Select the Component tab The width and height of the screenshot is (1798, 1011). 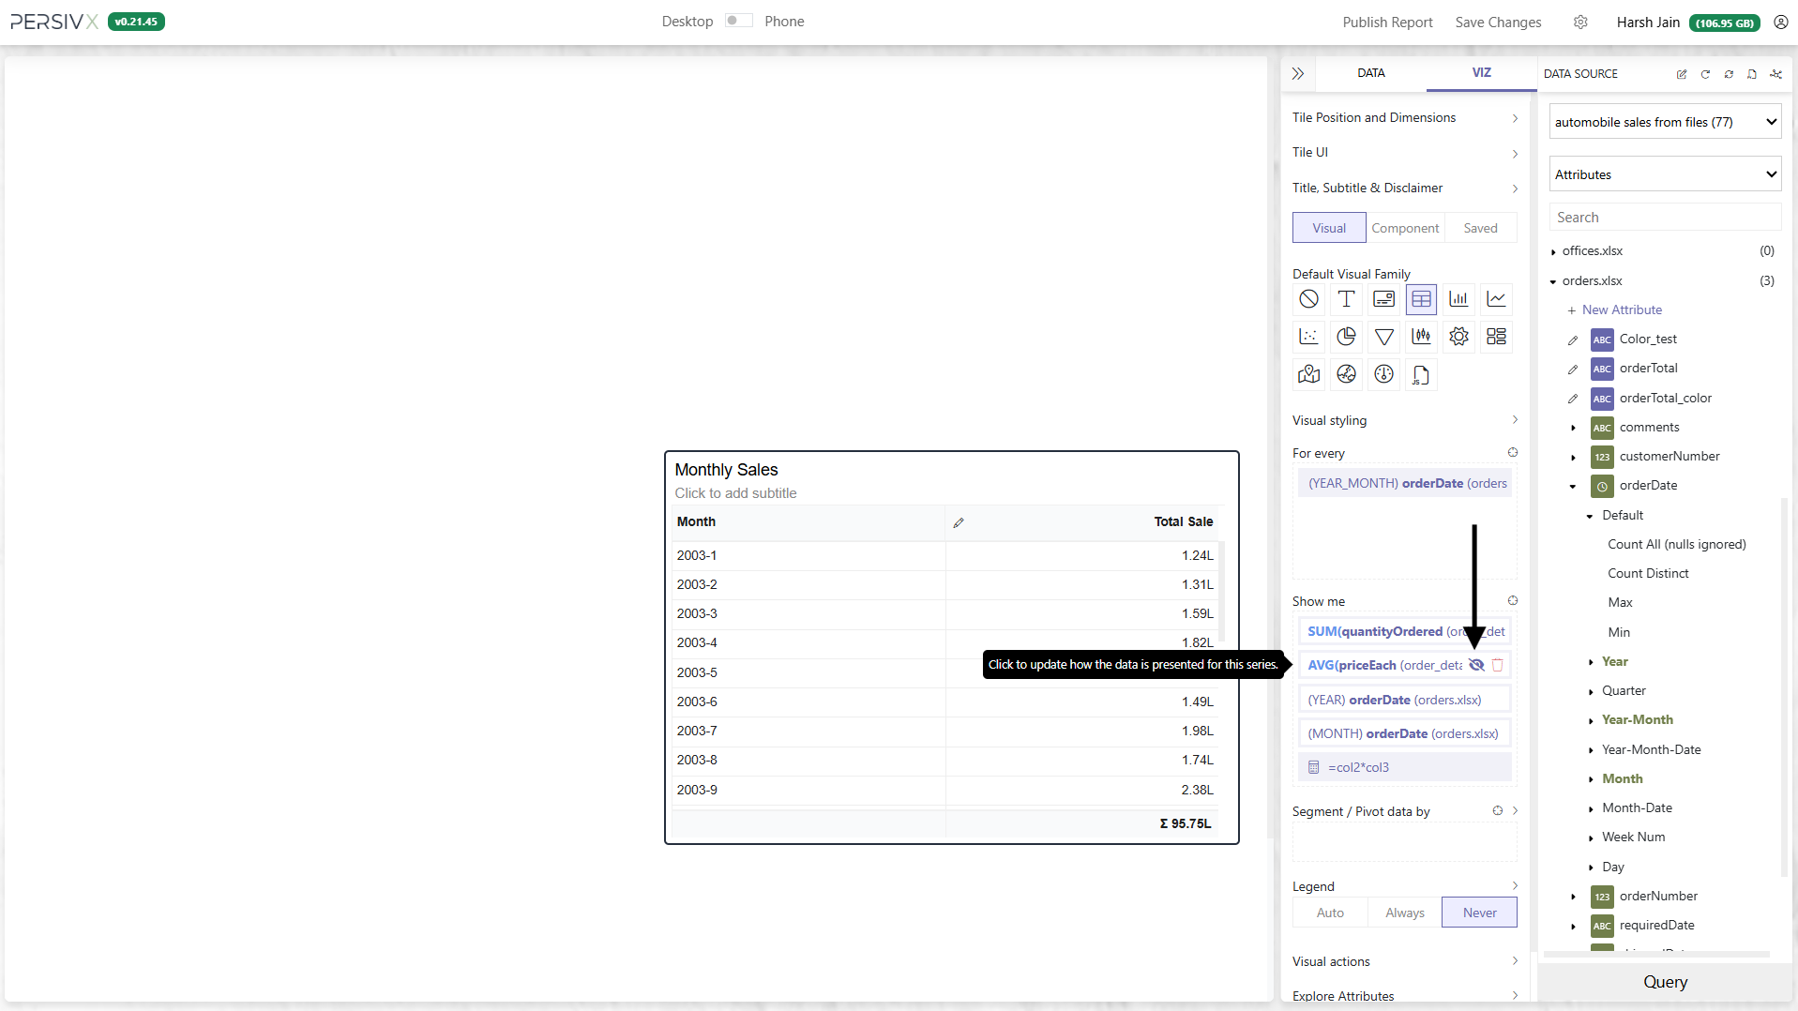(x=1405, y=228)
